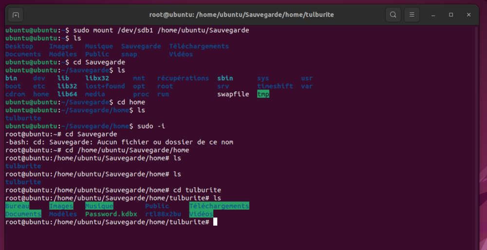Close the terminal window
The image size is (487, 250).
coord(468,15)
